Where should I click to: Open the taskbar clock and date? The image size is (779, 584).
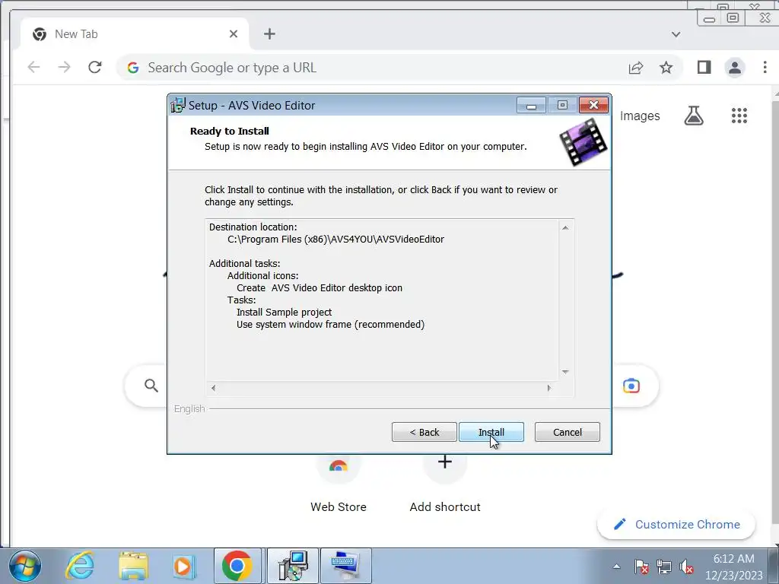(734, 567)
